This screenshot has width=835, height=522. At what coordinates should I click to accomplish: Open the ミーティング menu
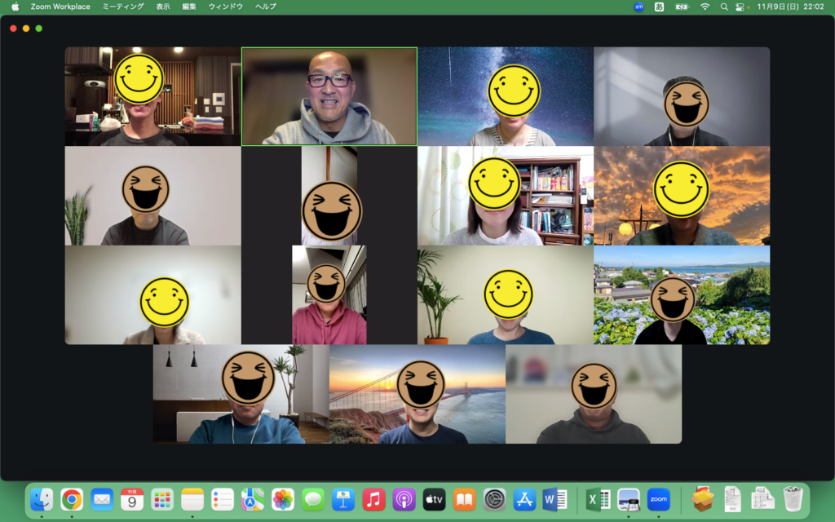coord(123,7)
